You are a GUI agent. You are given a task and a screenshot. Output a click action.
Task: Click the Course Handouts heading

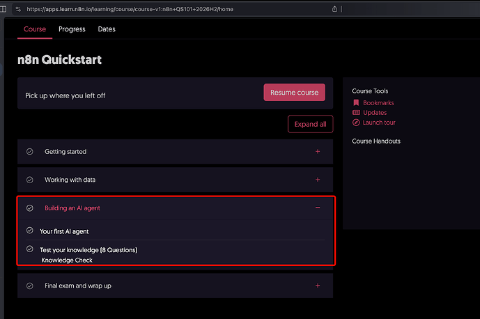point(376,141)
